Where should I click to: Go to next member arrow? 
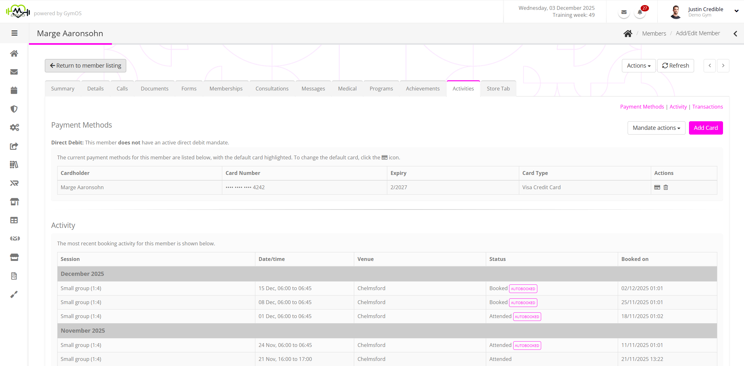[x=723, y=66]
